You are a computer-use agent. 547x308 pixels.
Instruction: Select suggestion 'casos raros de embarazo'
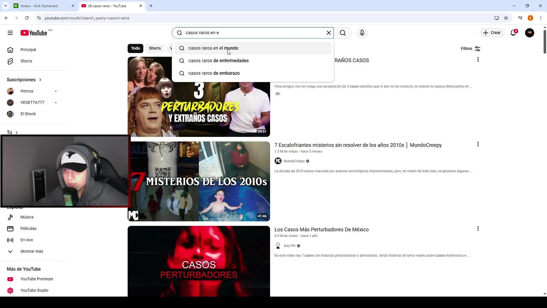pyautogui.click(x=253, y=73)
